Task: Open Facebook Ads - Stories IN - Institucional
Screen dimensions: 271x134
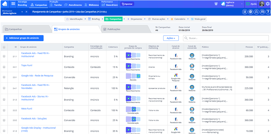Action: pyautogui.click(x=35, y=98)
